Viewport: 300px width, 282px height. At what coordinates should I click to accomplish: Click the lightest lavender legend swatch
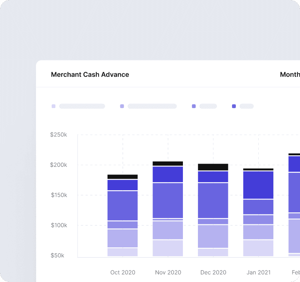pos(53,106)
